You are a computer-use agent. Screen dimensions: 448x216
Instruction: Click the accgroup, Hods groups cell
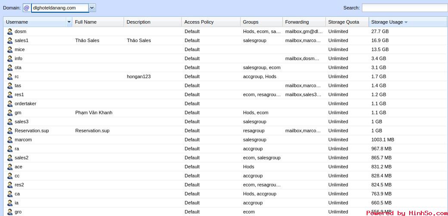tap(260, 77)
